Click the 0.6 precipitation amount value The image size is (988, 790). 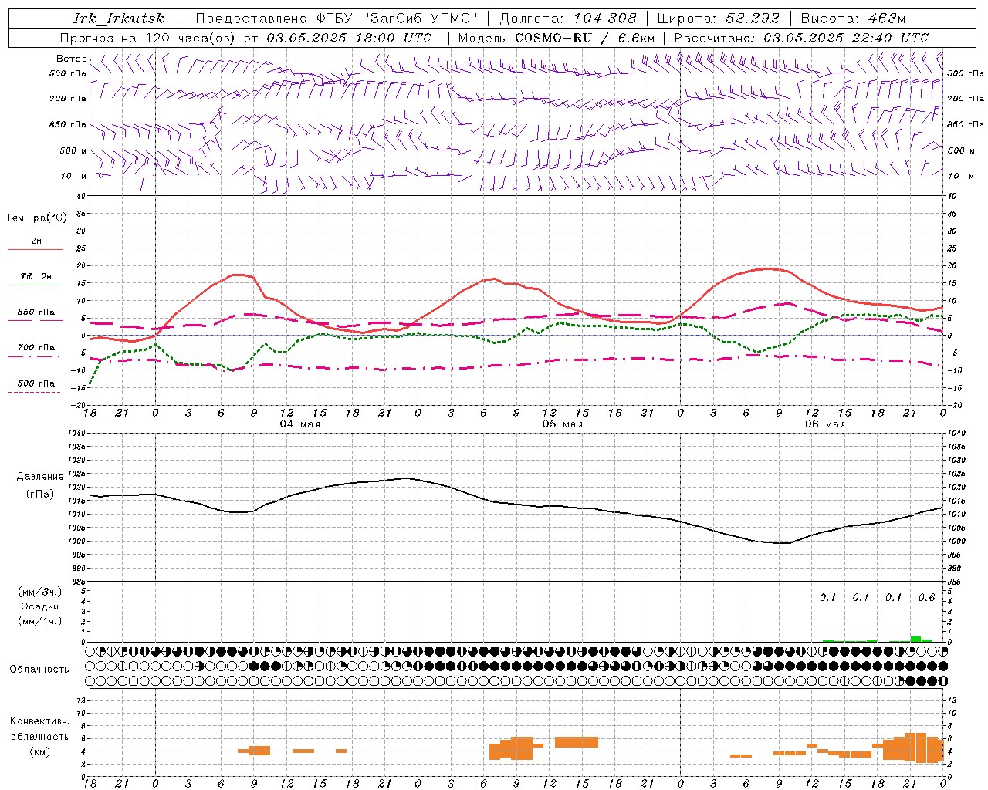point(926,598)
